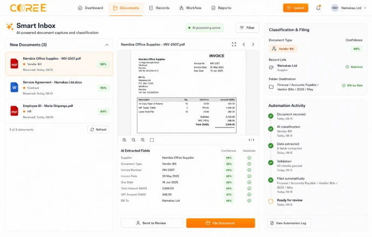Click the VAT Amount validation checkmark
This screenshot has width=372, height=237.
click(x=249, y=195)
